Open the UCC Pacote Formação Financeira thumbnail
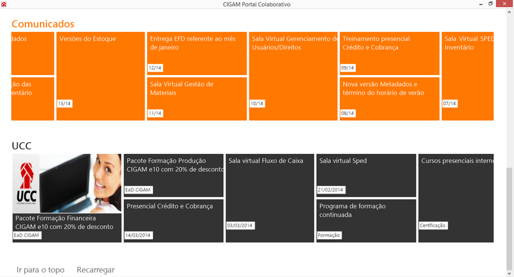Viewport: 514px width, 277px height. (67, 197)
